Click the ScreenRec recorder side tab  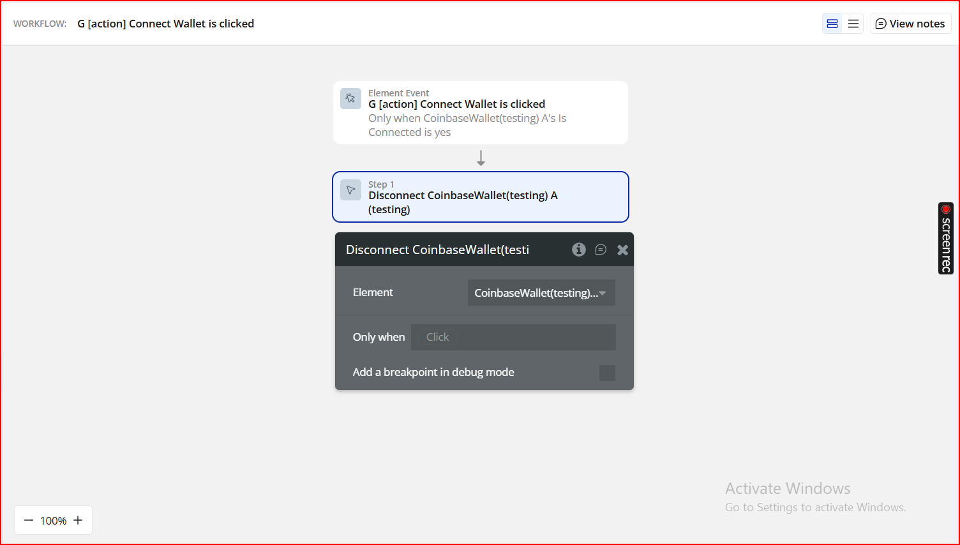coord(946,238)
